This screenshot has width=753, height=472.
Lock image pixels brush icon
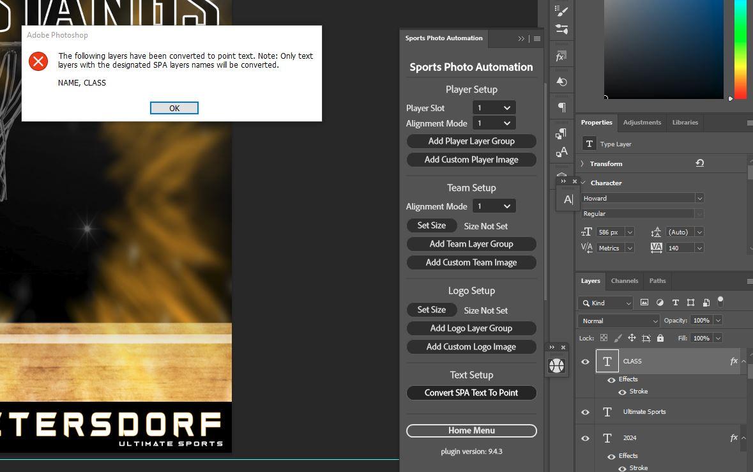tap(618, 338)
